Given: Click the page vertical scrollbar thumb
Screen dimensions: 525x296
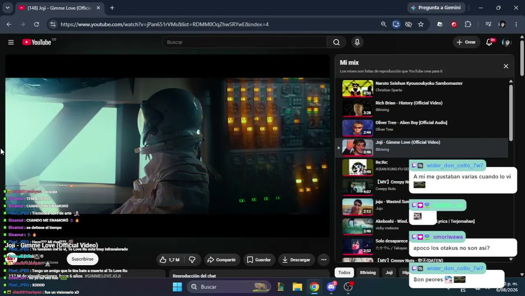Looking at the screenshot, I should [x=522, y=58].
